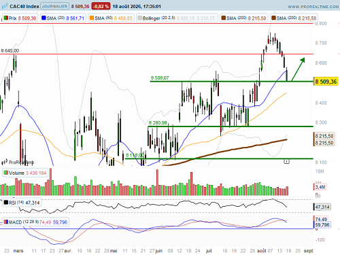Click the mars label on time axis
Image resolution: width=340 pixels, height=255 pixels.
coord(18,251)
